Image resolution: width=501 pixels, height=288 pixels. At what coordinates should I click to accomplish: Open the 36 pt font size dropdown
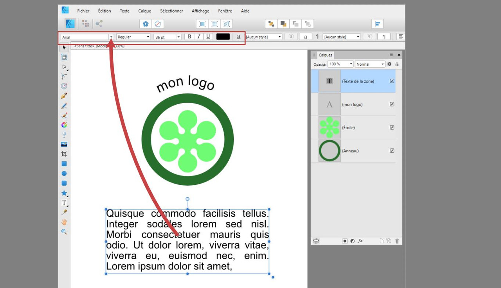point(178,37)
